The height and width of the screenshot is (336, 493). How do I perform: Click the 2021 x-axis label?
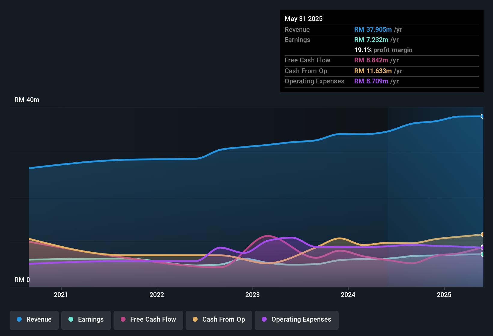[61, 295]
